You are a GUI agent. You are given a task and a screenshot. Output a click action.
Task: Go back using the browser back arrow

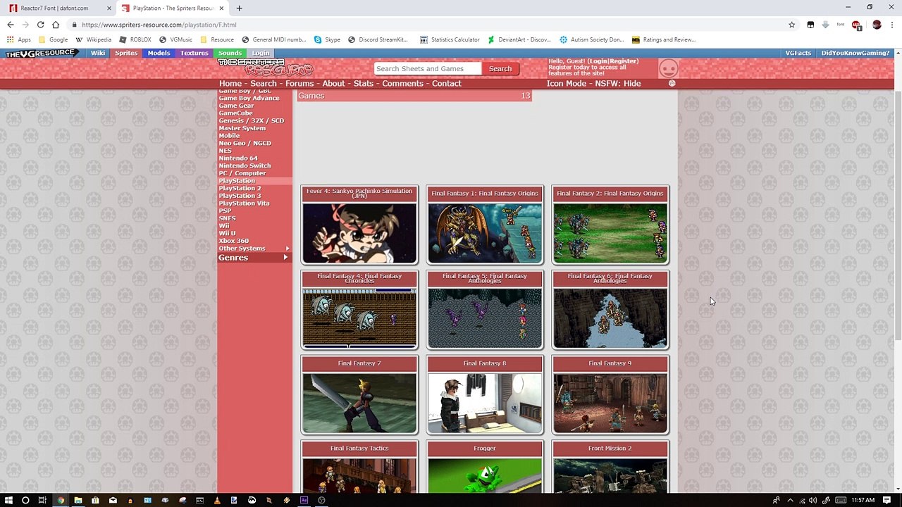point(10,25)
